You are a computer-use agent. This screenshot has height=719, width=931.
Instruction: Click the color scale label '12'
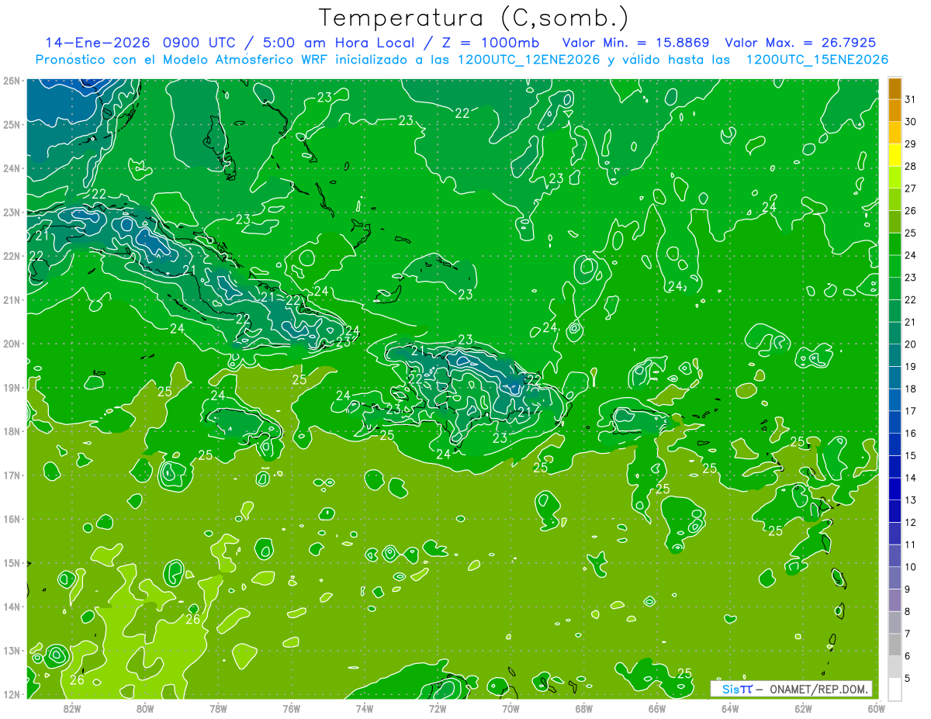tap(911, 522)
